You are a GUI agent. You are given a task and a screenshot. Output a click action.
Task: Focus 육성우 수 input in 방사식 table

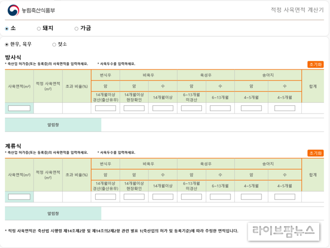[220, 108]
